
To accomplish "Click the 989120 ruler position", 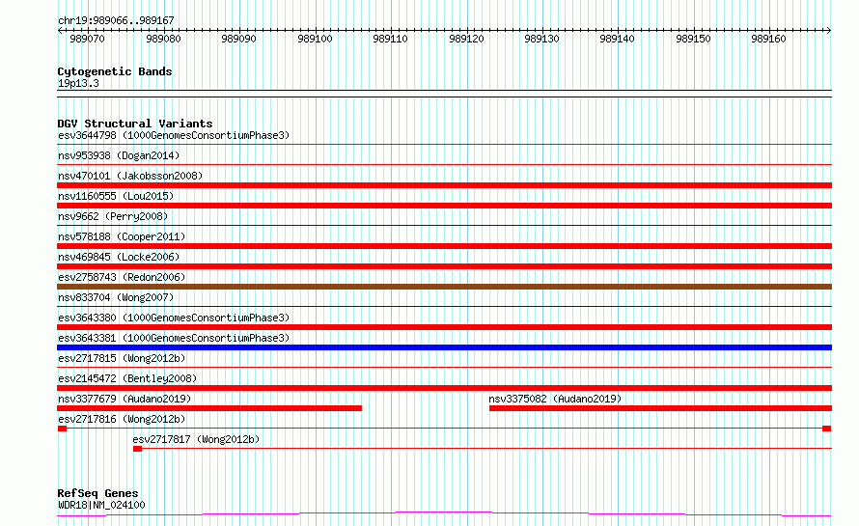I will (x=467, y=39).
